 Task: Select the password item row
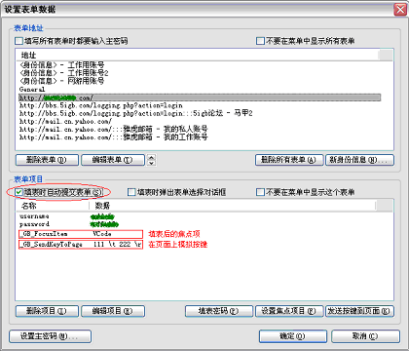click(69, 224)
